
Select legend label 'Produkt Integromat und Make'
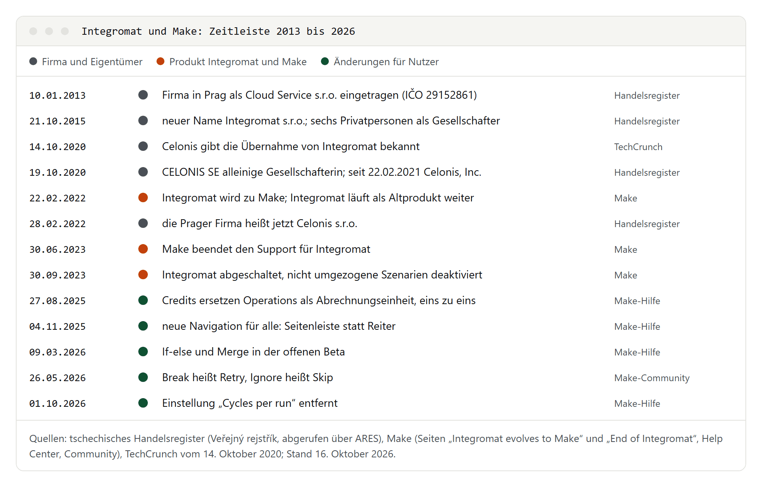click(x=238, y=62)
